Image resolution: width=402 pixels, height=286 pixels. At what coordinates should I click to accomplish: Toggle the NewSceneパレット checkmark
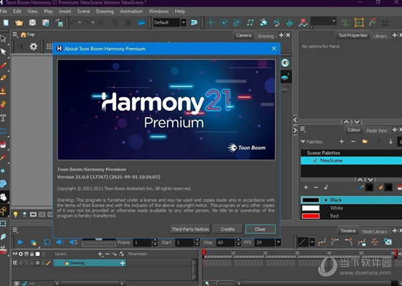[x=315, y=160]
